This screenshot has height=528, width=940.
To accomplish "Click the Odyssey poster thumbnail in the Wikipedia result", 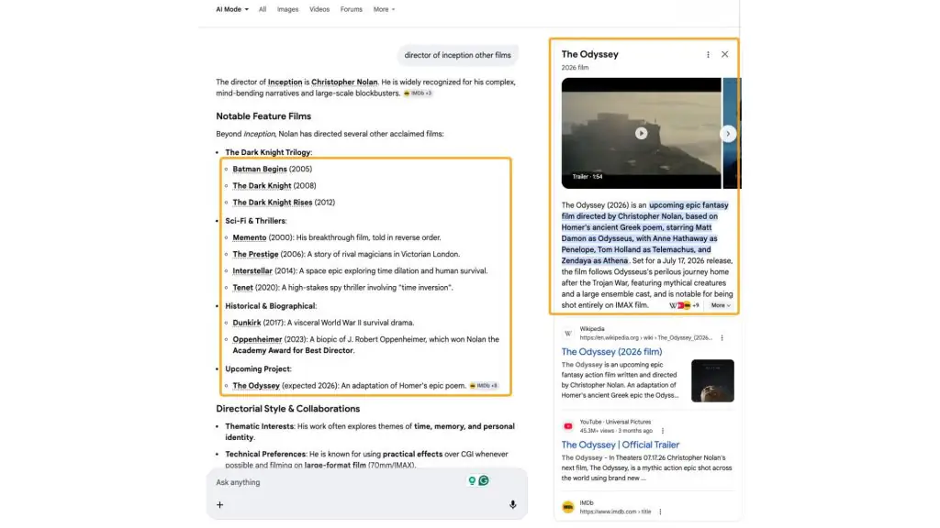I will pyautogui.click(x=712, y=380).
